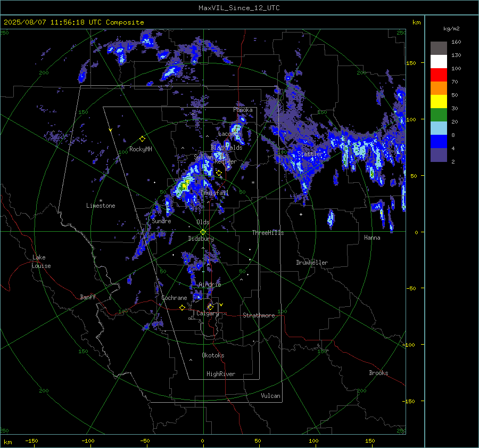The image size is (479, 448).
Task: Click the RockyMH label
Action: point(141,149)
